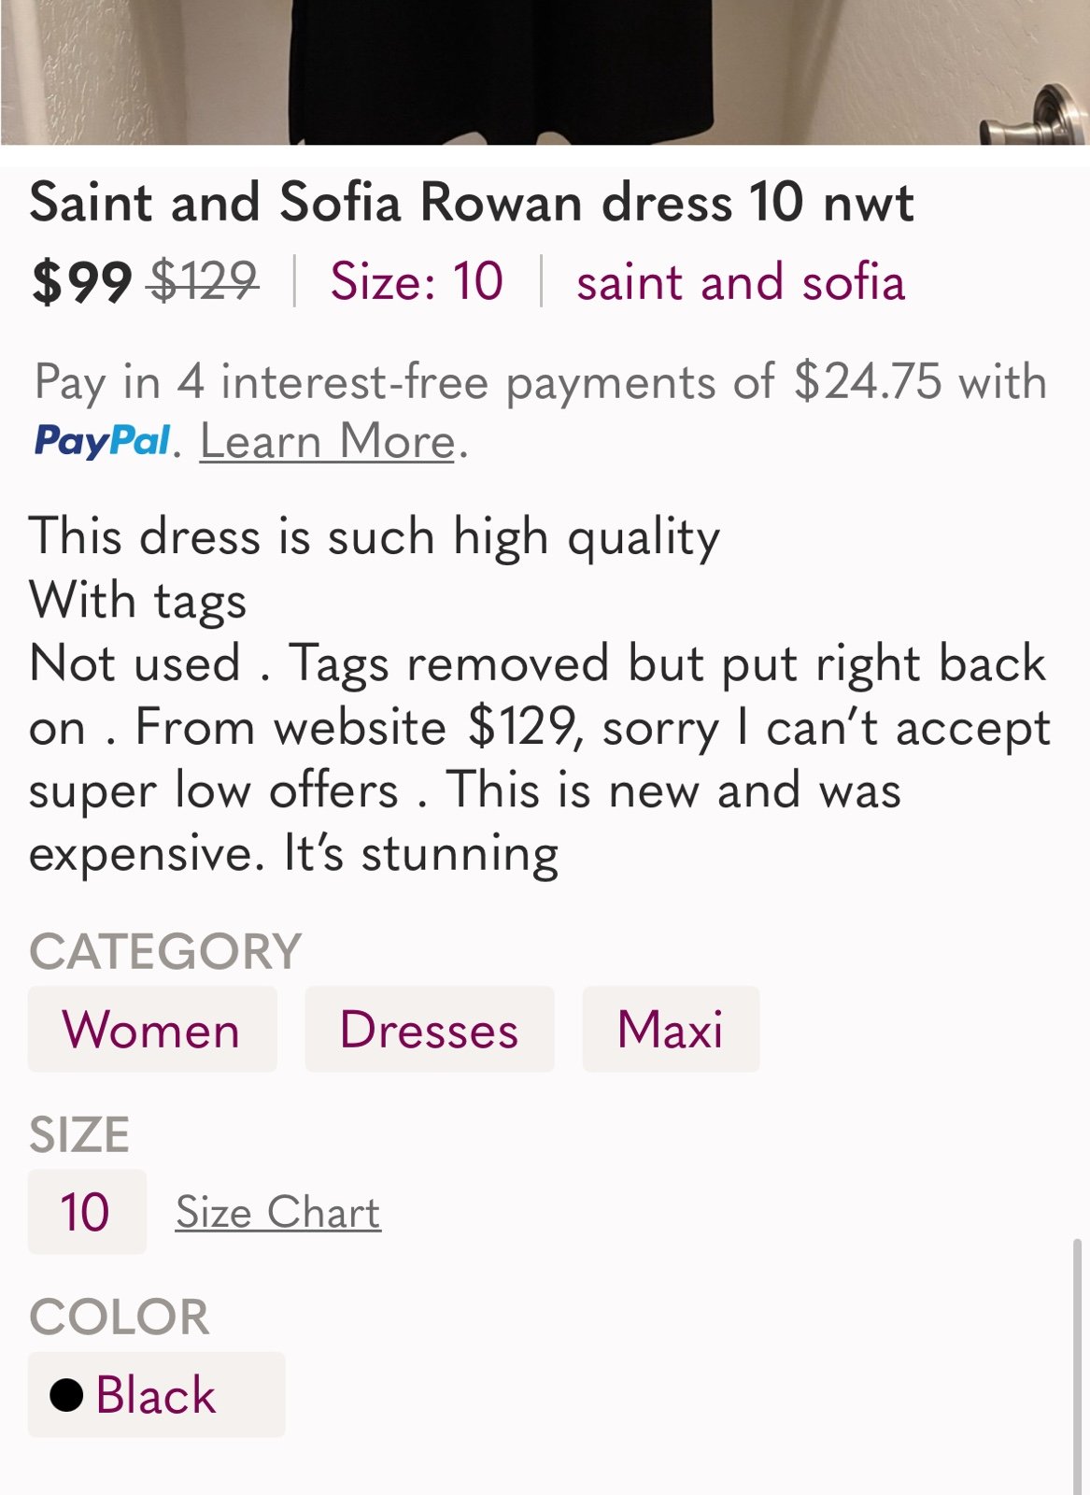Click the crossed-out $129 original price
Screen dimensions: 1090x1495
205,280
